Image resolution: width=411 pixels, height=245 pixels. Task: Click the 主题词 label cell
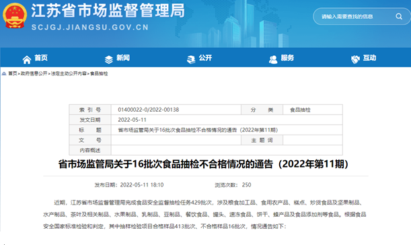point(262,141)
